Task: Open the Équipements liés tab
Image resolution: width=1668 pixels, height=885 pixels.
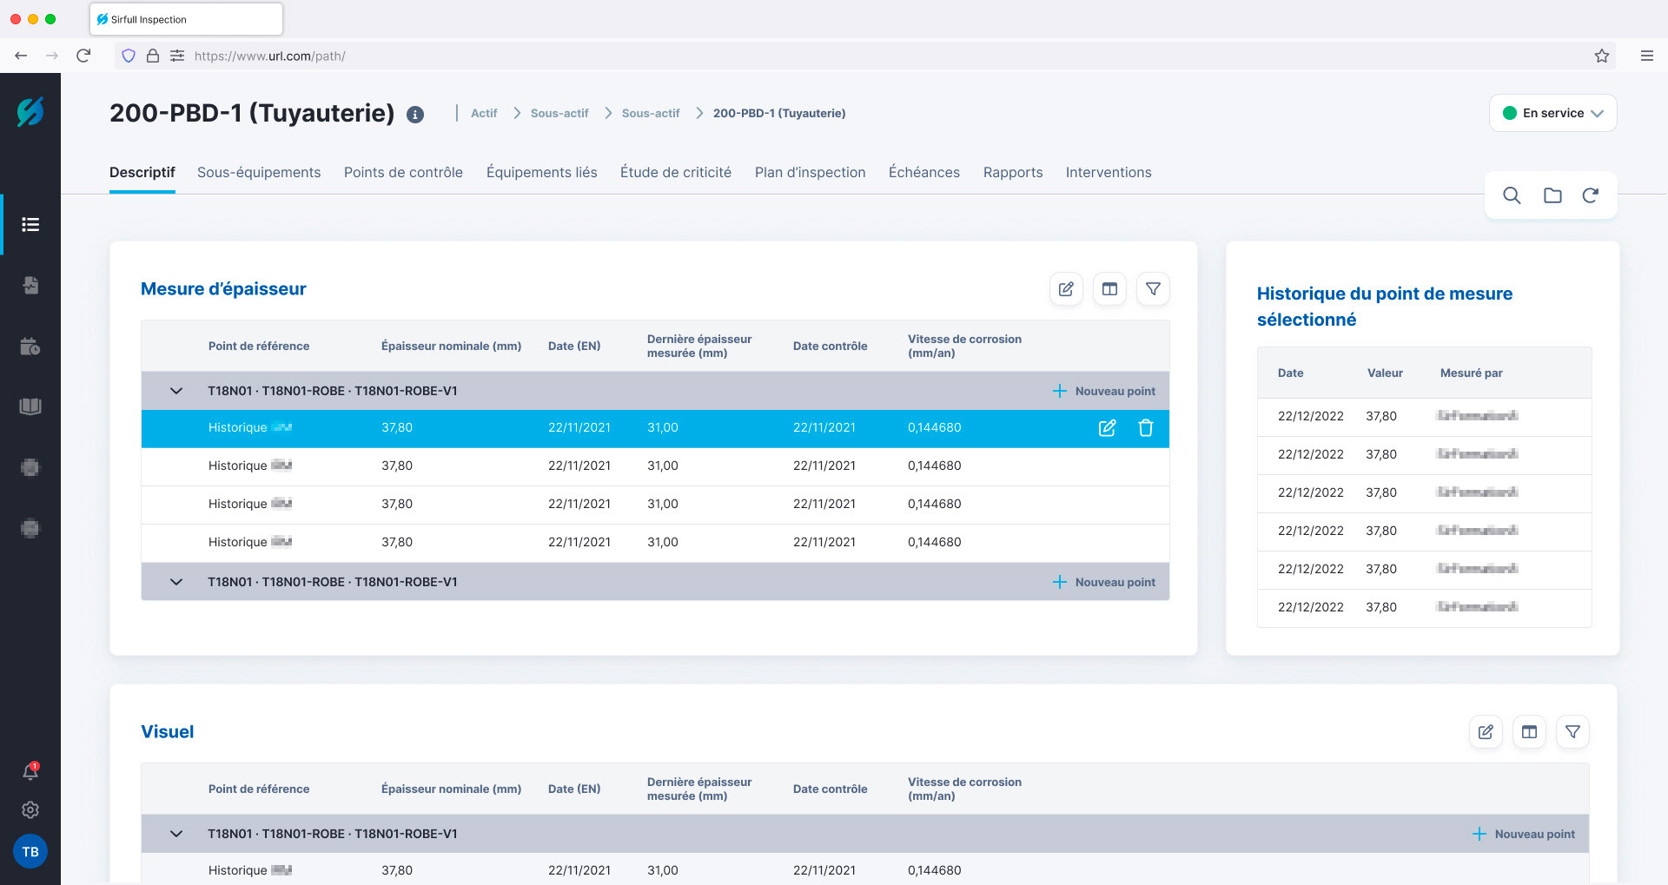Action: point(542,172)
